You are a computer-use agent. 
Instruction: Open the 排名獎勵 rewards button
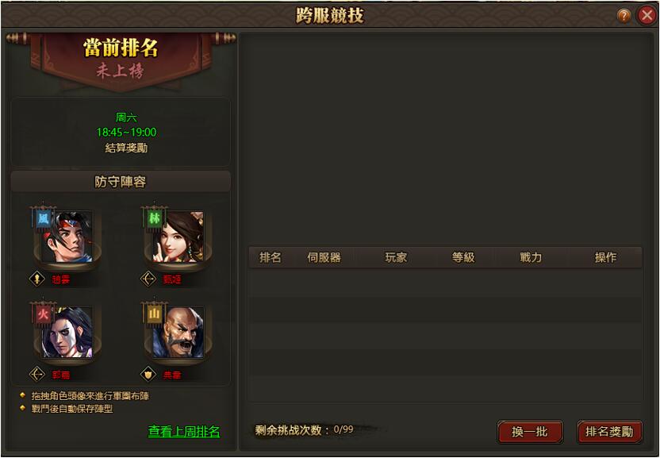609,432
